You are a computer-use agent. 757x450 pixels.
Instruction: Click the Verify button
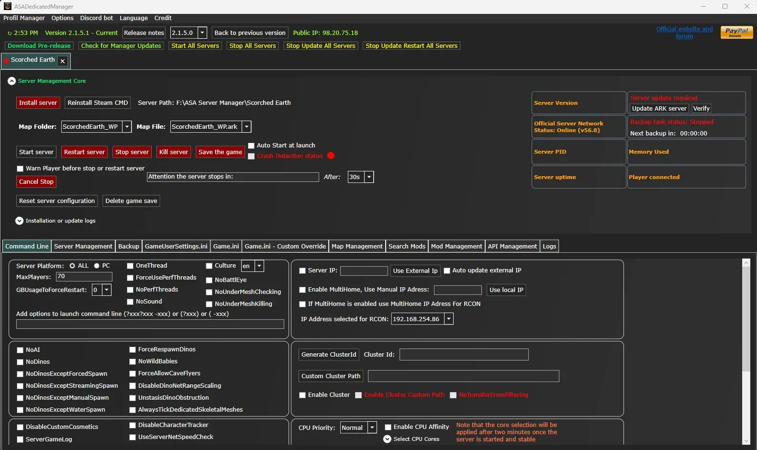[x=701, y=109]
